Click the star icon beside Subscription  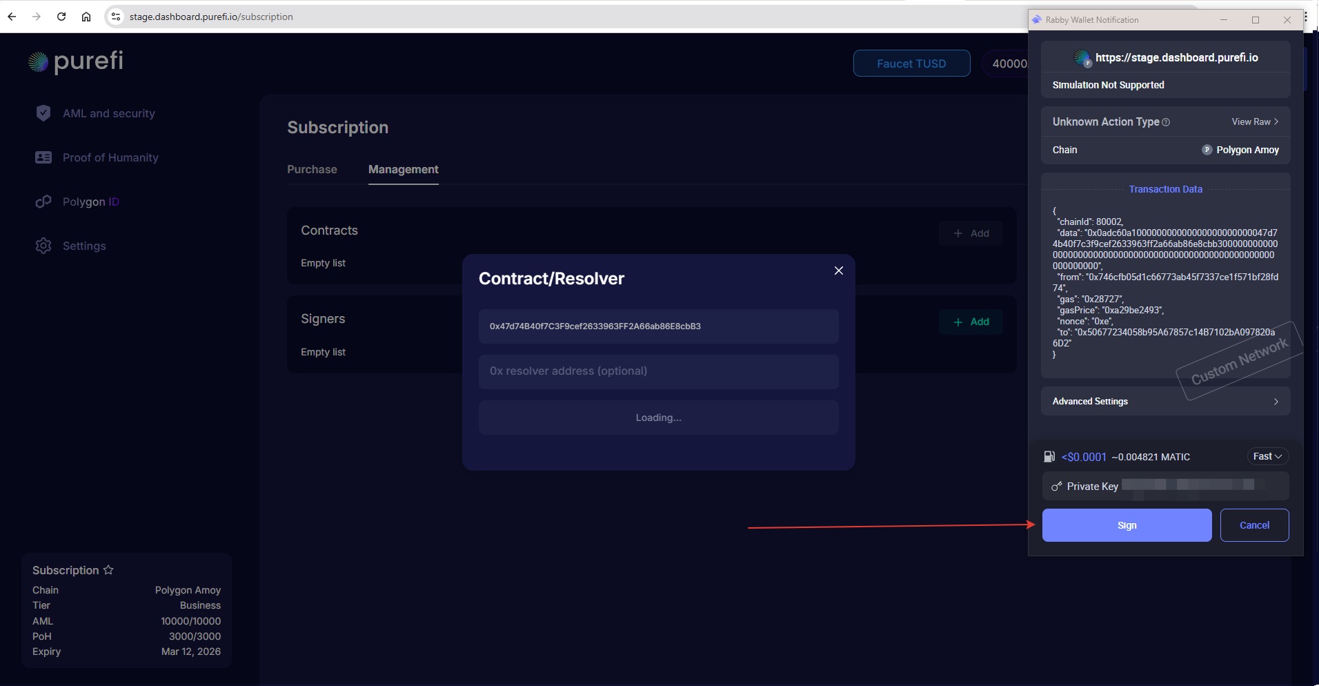[x=108, y=570]
